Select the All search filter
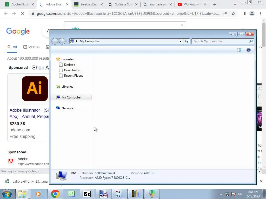This screenshot has height=199, width=266. [12, 47]
